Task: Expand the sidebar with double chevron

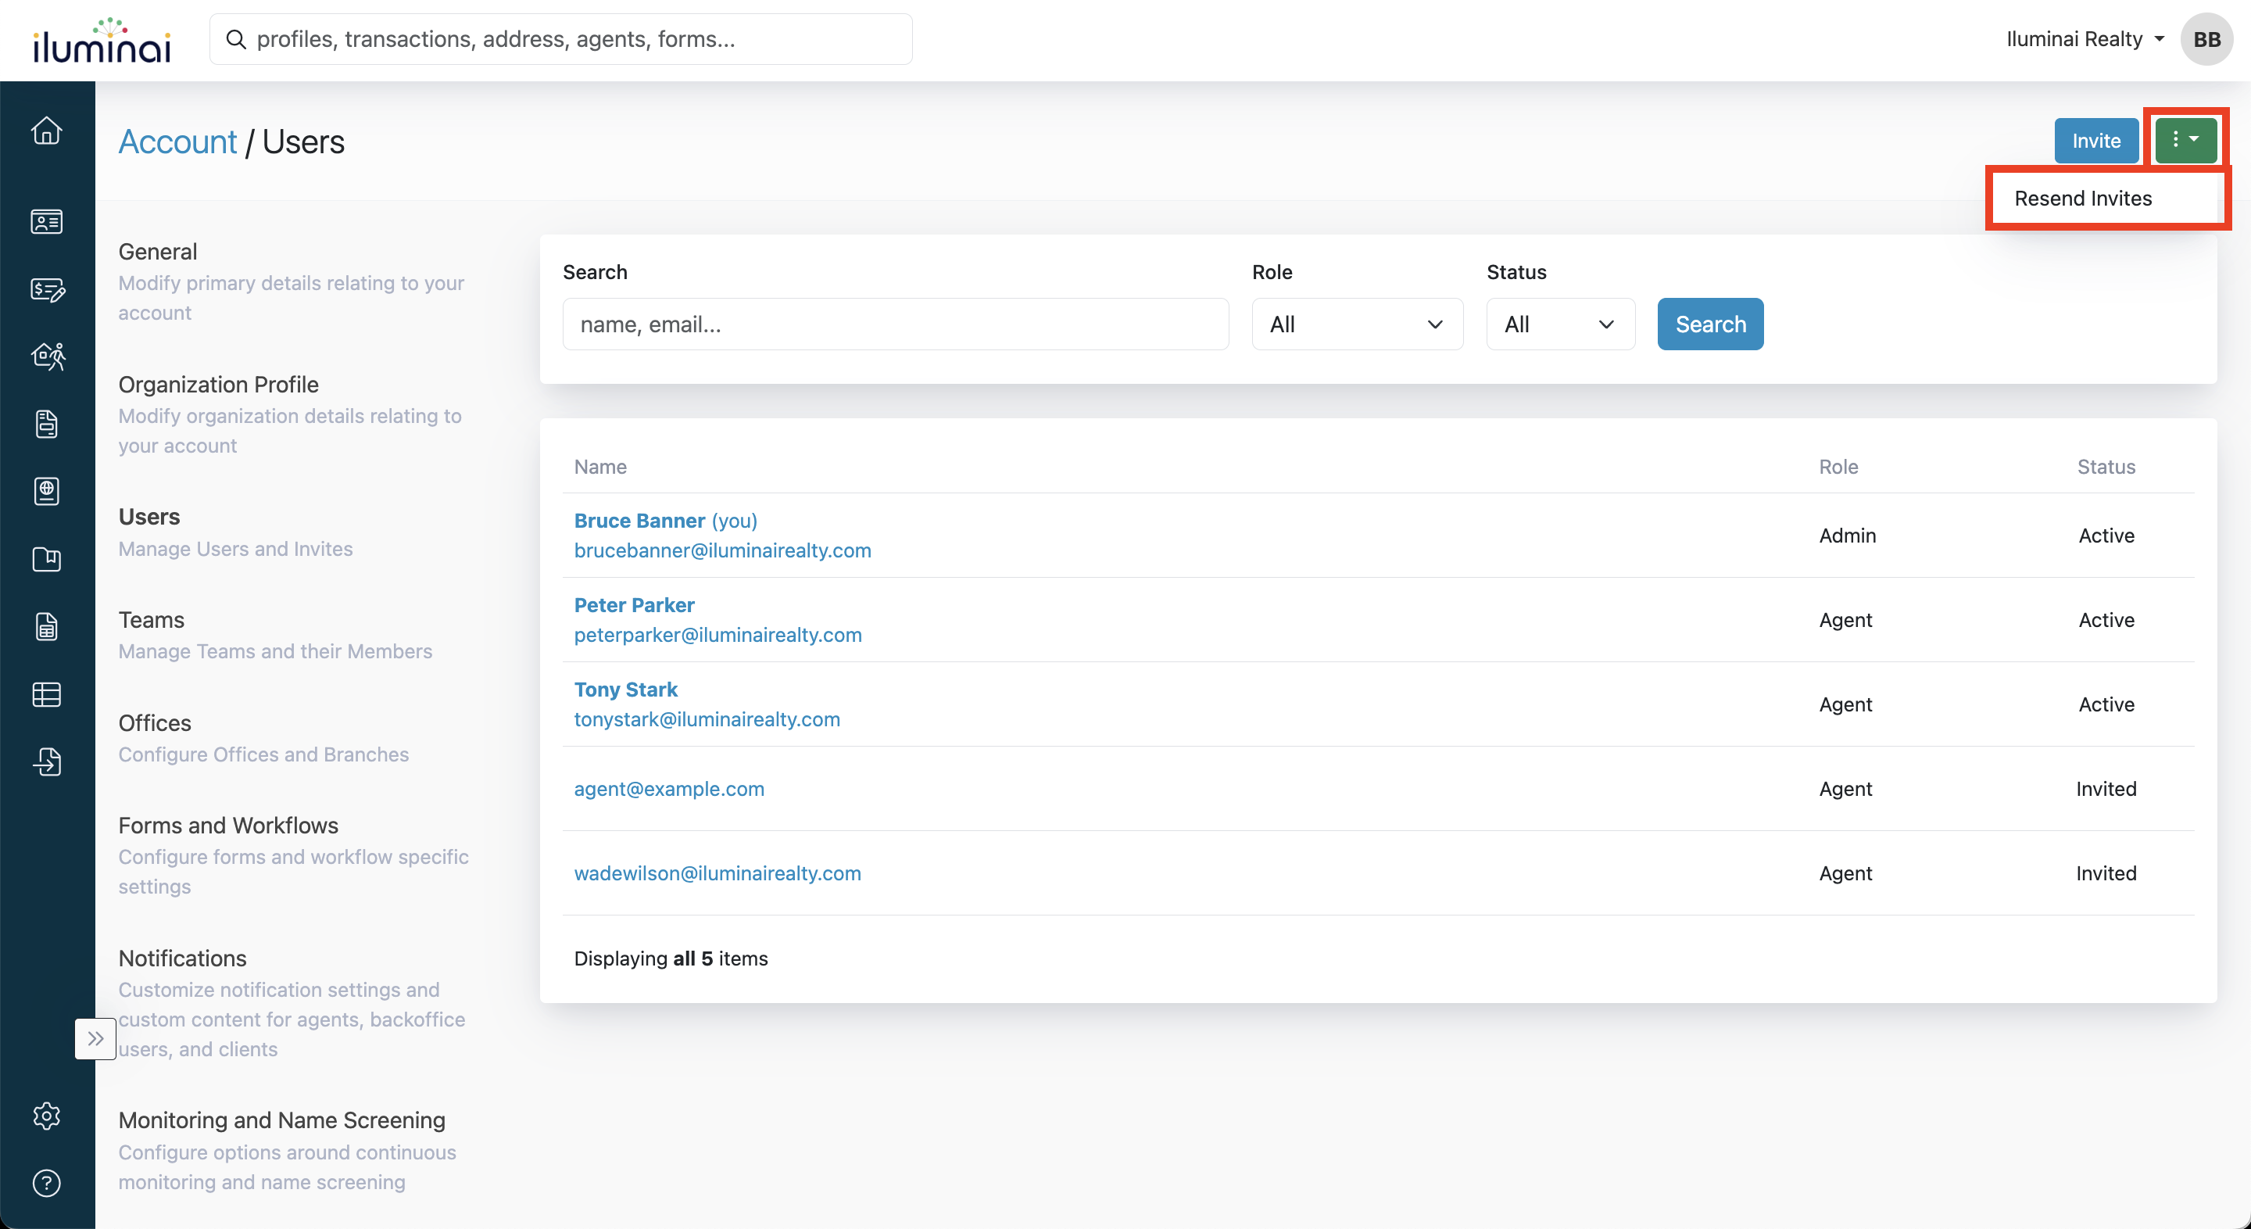Action: (95, 1038)
